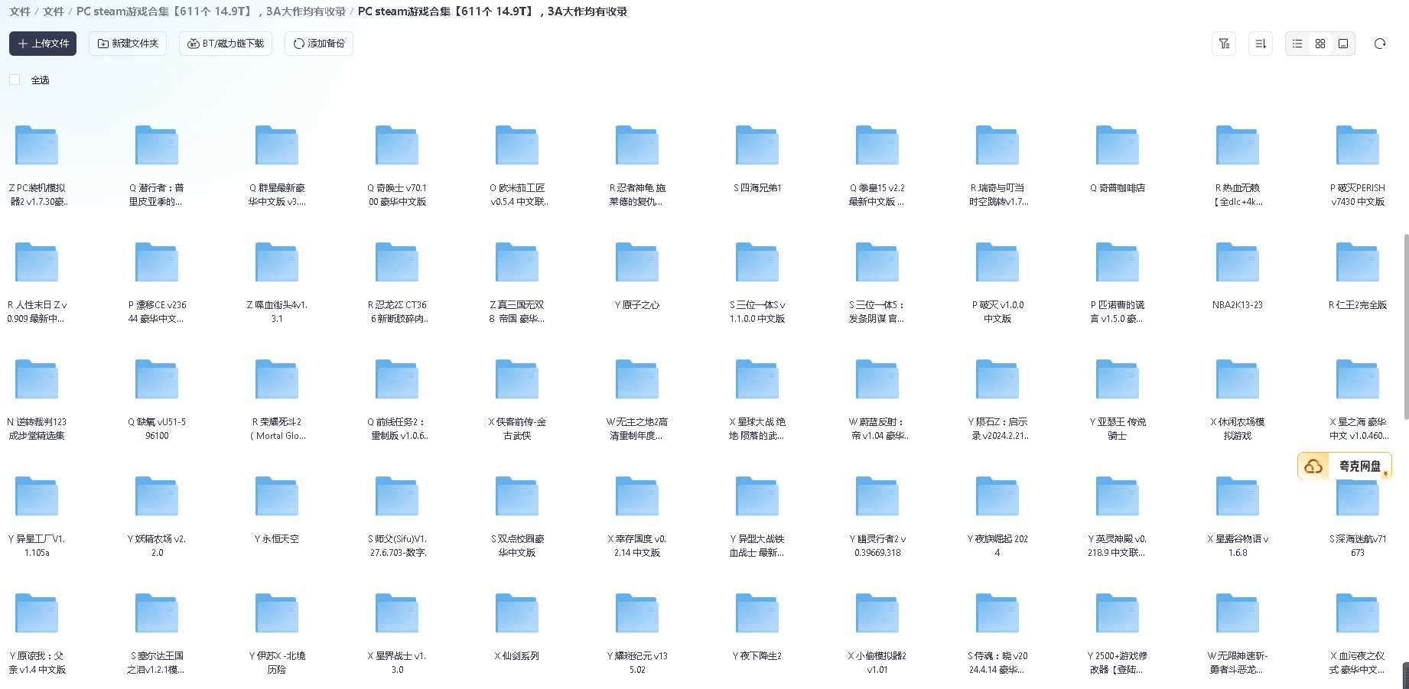Viewport: 1409px width, 689px height.
Task: Select folder name Y 异星工厂V1.1.105a
Action: 37,545
